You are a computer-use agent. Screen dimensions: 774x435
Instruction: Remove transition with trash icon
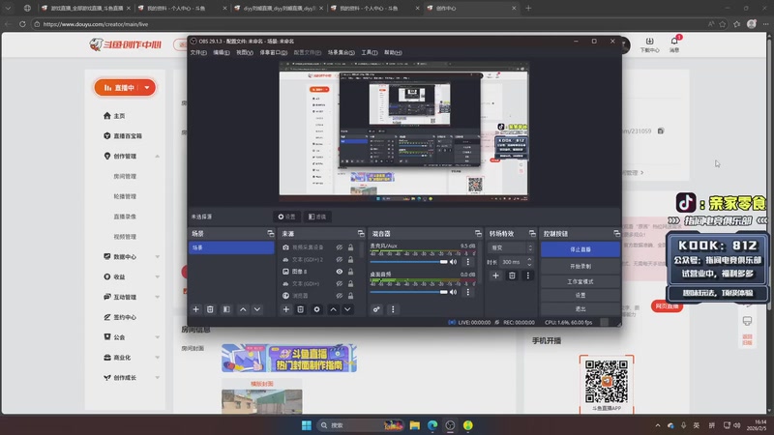pos(512,275)
